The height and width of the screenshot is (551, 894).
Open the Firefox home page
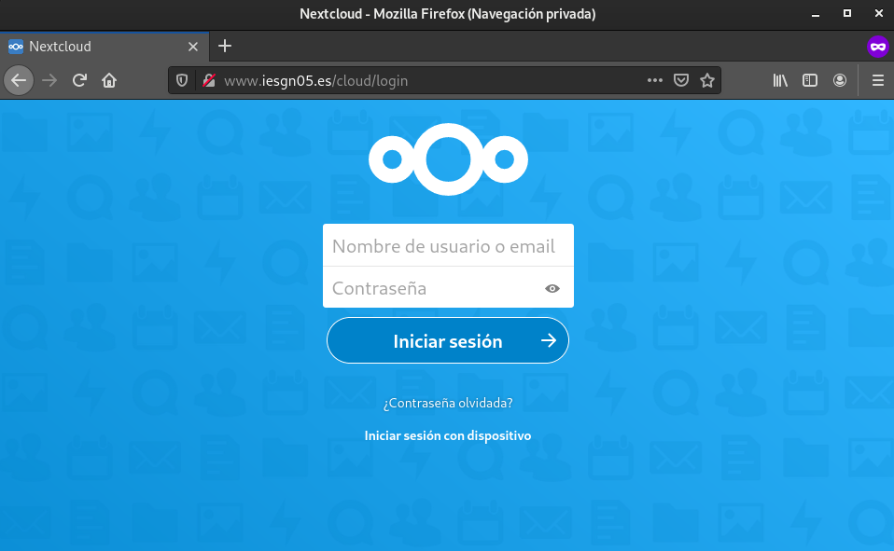(x=109, y=80)
